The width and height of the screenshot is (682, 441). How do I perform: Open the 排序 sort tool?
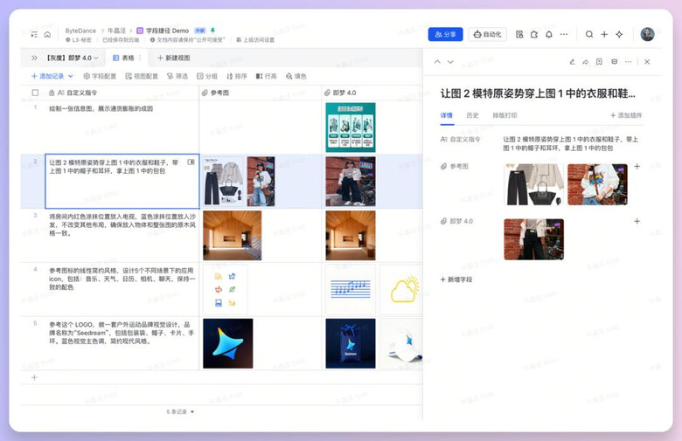point(237,76)
